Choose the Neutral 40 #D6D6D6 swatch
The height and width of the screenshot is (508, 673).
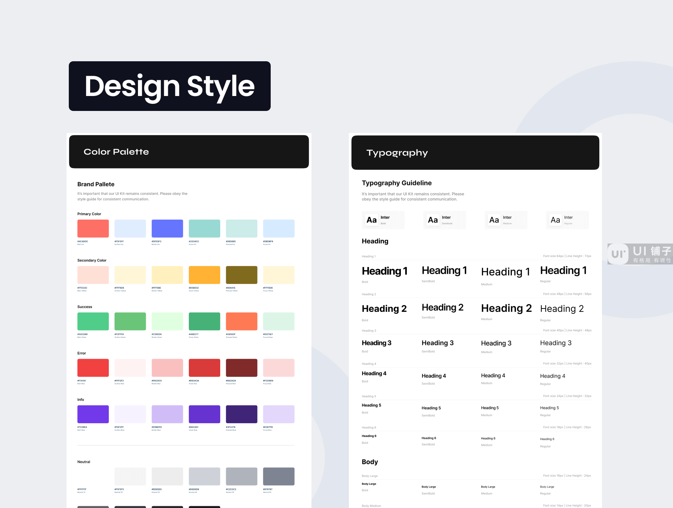coord(205,477)
